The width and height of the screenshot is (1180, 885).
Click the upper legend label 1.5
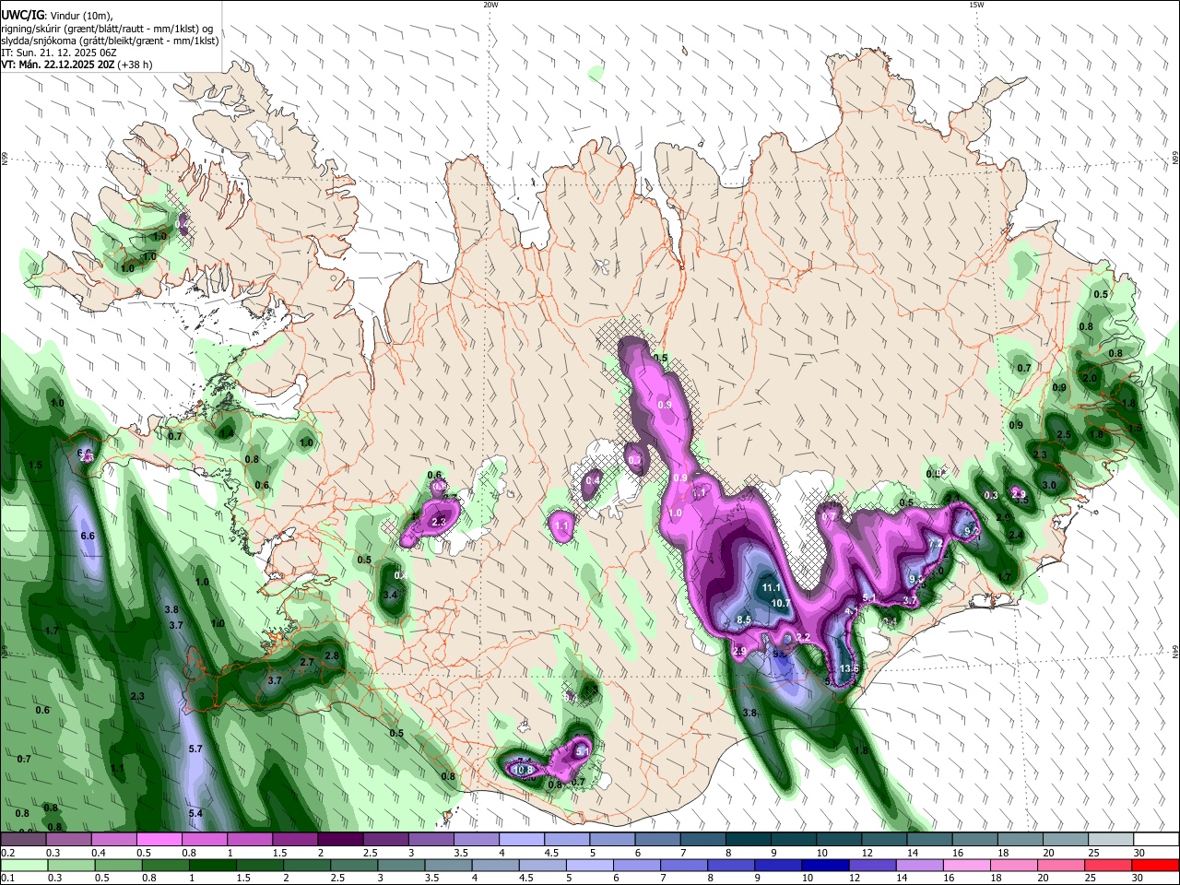(279, 853)
